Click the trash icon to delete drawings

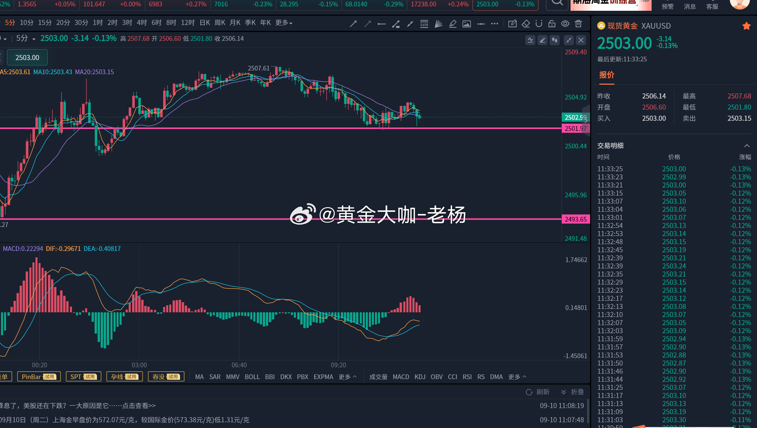pos(578,23)
